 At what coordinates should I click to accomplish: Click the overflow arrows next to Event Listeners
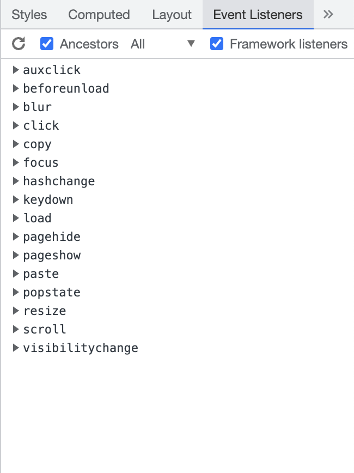click(x=328, y=15)
